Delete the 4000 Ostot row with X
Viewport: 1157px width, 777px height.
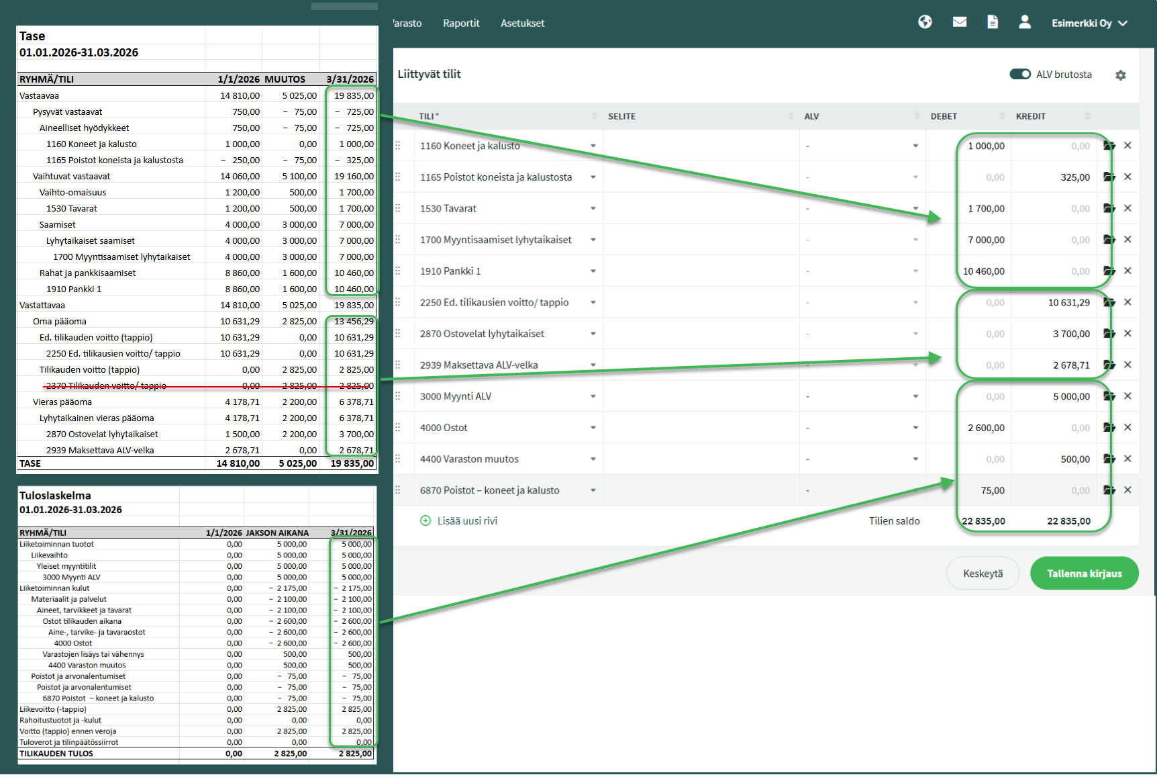click(1127, 428)
